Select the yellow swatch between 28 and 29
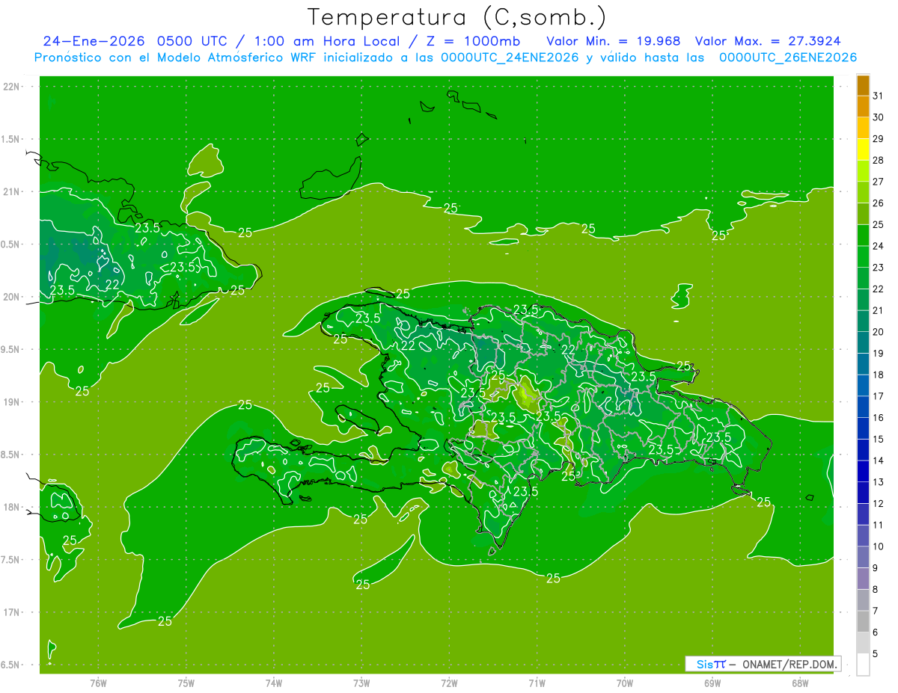The width and height of the screenshot is (898, 693). [x=863, y=150]
